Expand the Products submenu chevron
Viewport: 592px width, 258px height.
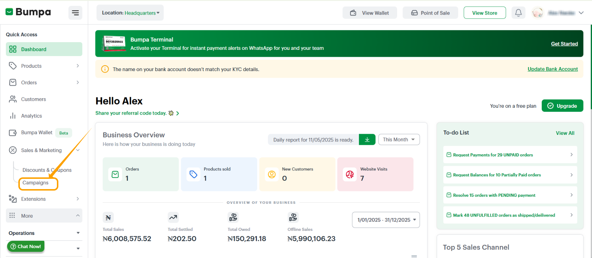pyautogui.click(x=77, y=66)
